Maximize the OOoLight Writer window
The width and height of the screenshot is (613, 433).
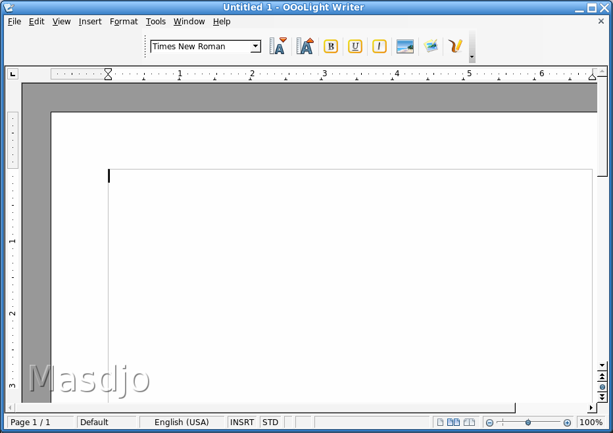592,8
